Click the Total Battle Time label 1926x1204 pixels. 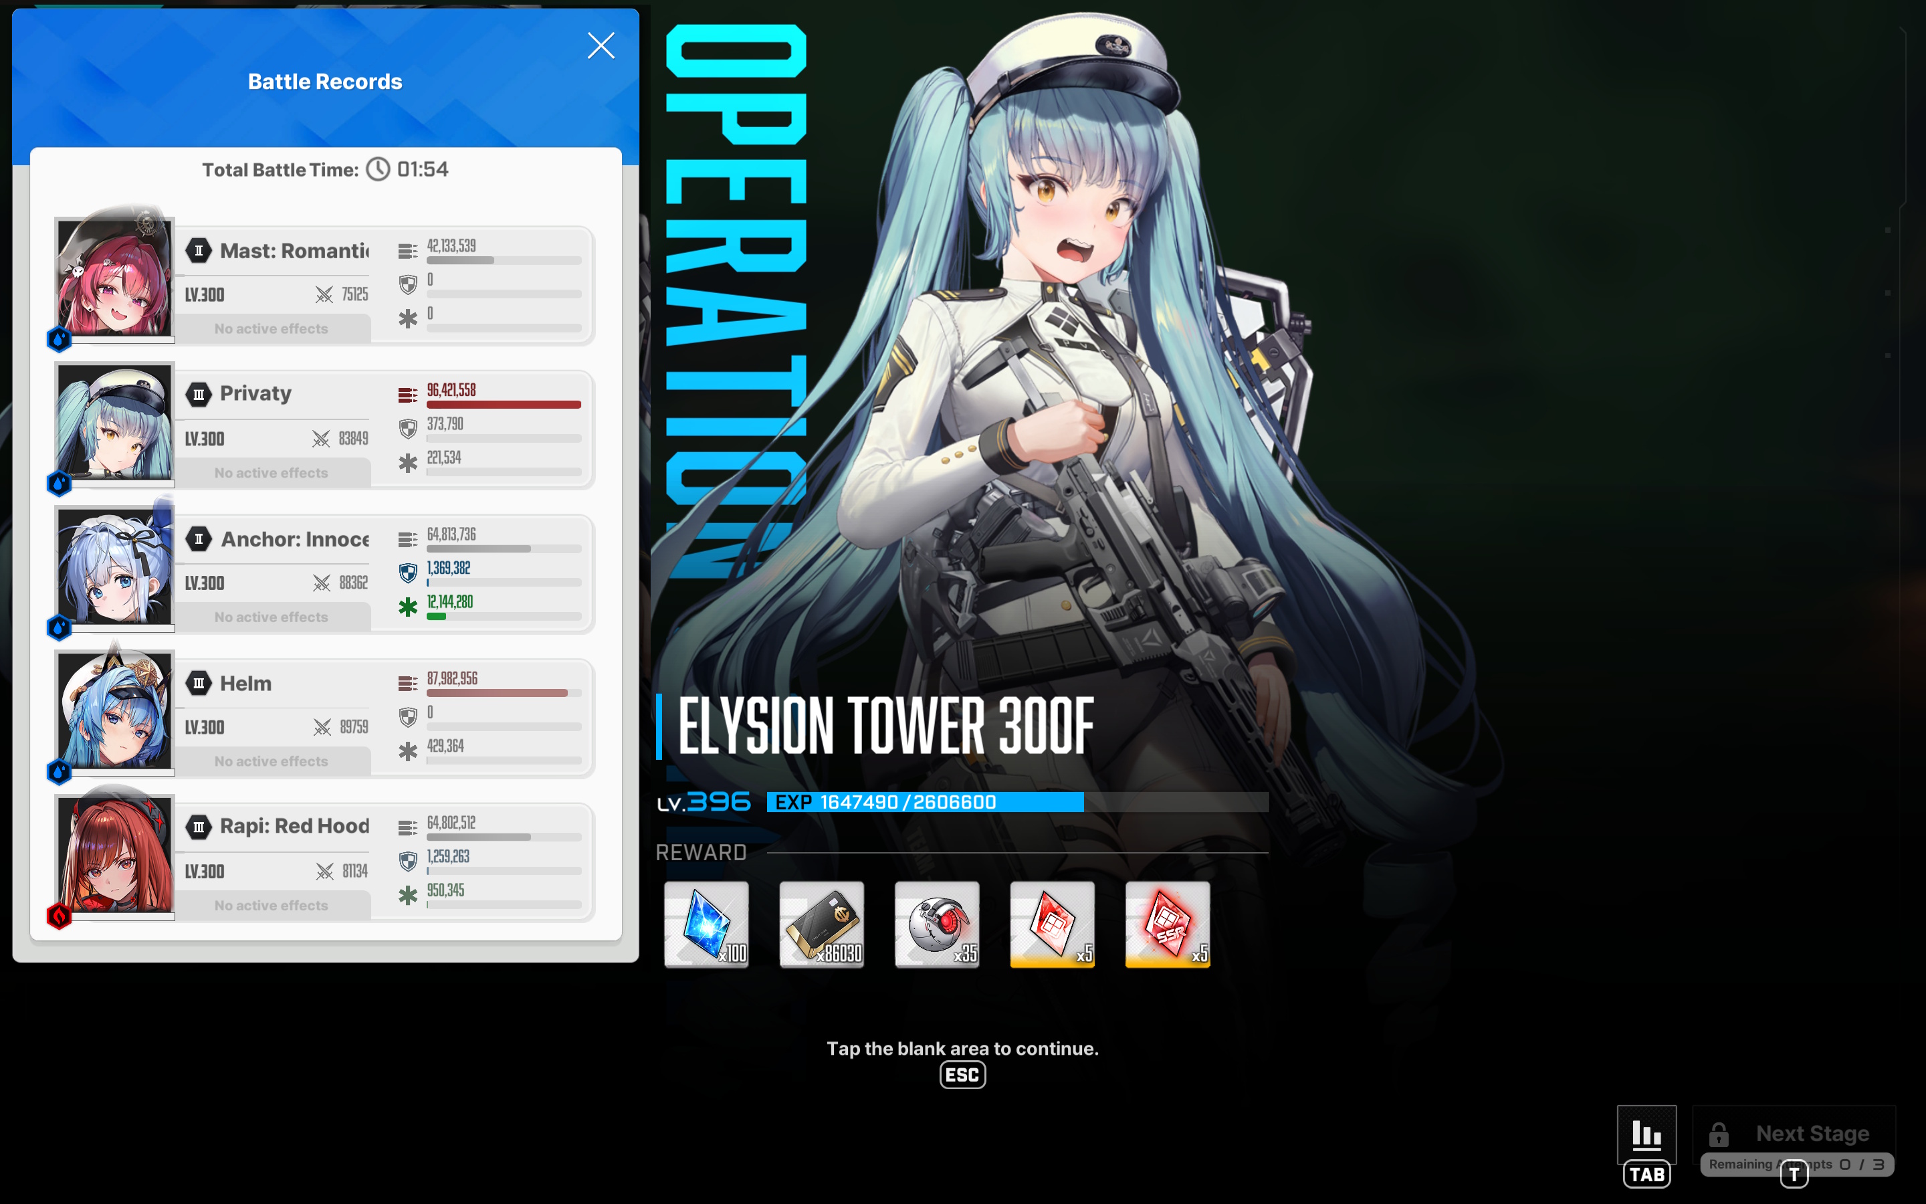(x=280, y=170)
